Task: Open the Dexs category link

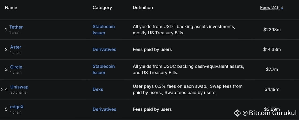Action: pyautogui.click(x=98, y=89)
